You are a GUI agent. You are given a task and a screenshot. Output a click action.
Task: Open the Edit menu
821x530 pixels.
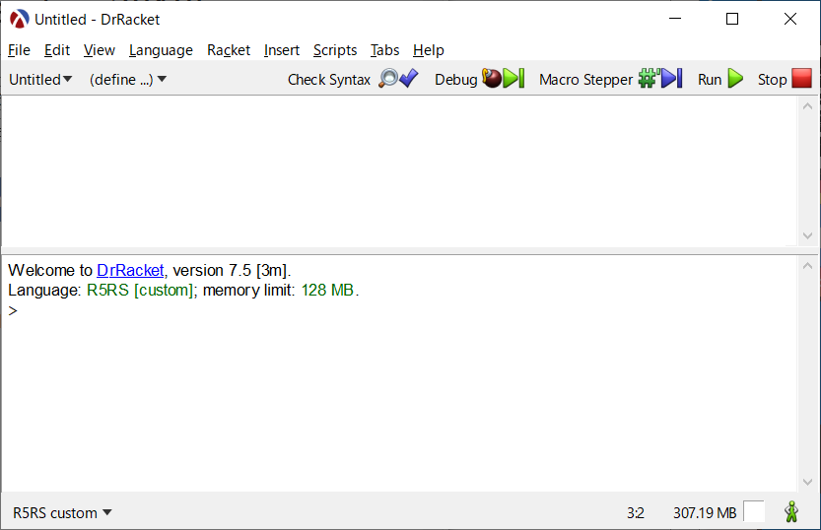[x=57, y=50]
